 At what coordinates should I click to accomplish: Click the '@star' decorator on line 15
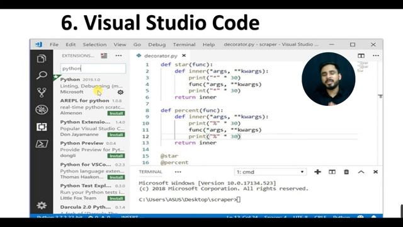(x=169, y=156)
